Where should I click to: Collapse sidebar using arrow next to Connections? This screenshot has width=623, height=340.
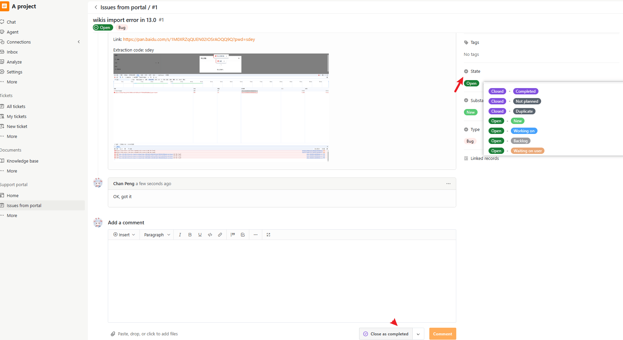[x=79, y=42]
